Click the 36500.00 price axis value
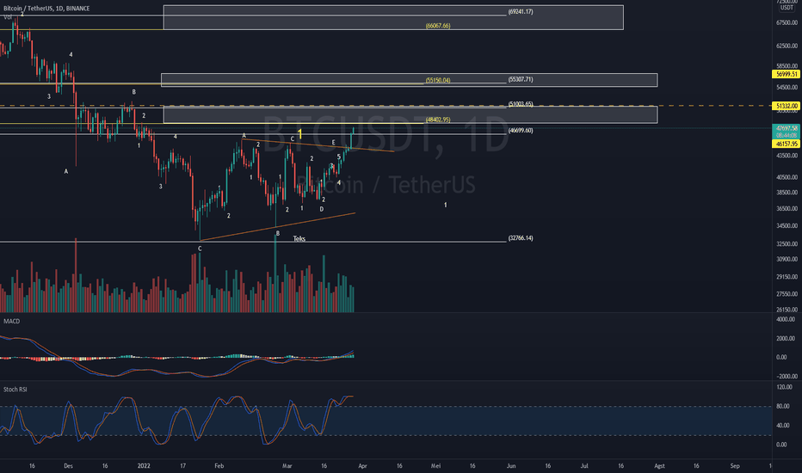The image size is (802, 473). tap(787, 209)
